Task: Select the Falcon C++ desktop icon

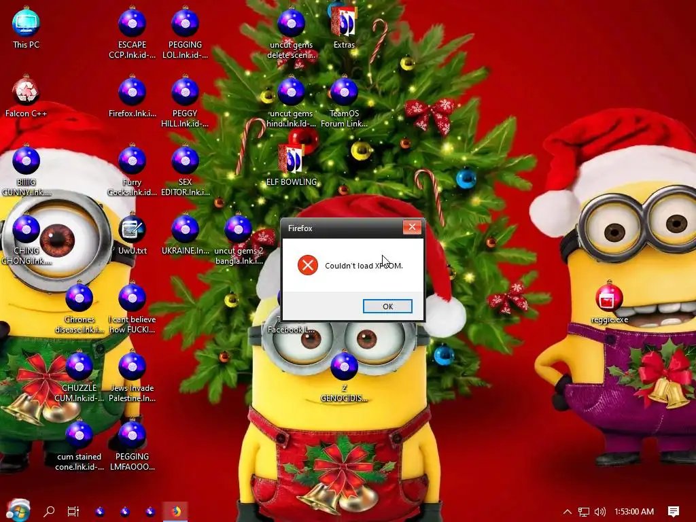Action: point(27,97)
